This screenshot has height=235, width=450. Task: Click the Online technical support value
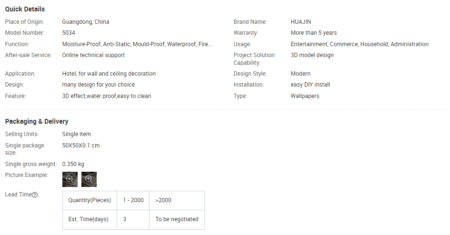pos(93,55)
